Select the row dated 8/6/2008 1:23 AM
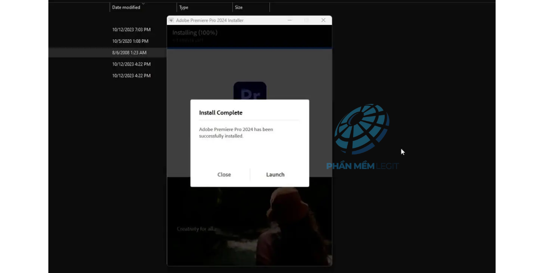544x273 pixels. tap(108, 52)
